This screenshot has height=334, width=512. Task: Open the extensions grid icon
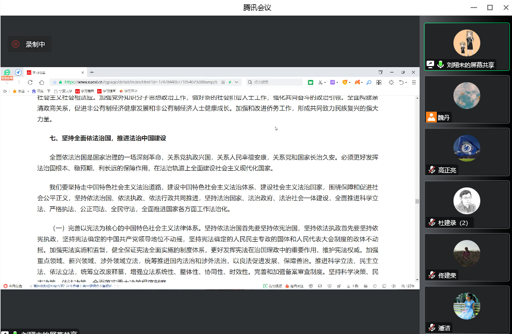pos(379,83)
